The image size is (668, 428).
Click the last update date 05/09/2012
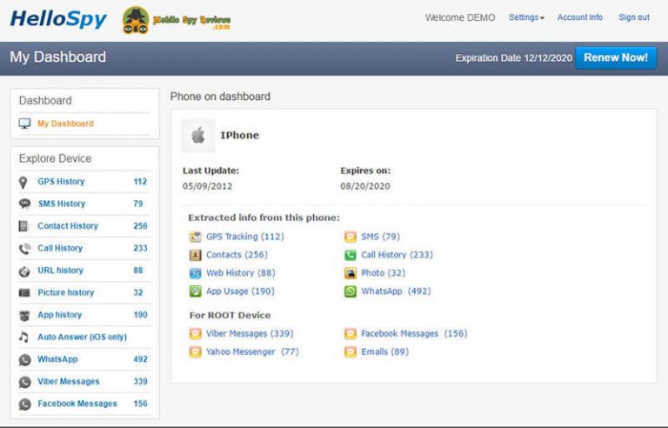208,186
